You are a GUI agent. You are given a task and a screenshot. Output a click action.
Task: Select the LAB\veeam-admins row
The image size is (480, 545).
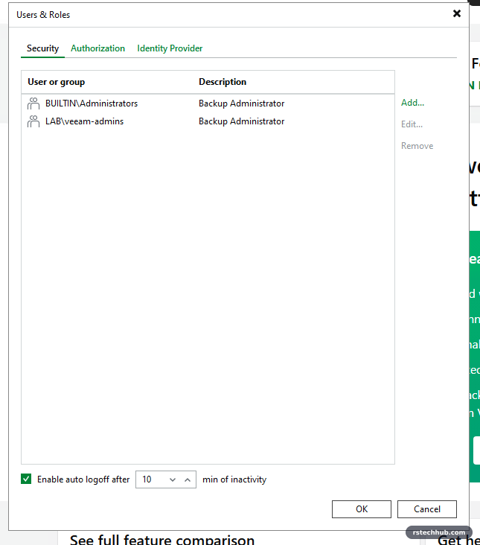pyautogui.click(x=208, y=121)
